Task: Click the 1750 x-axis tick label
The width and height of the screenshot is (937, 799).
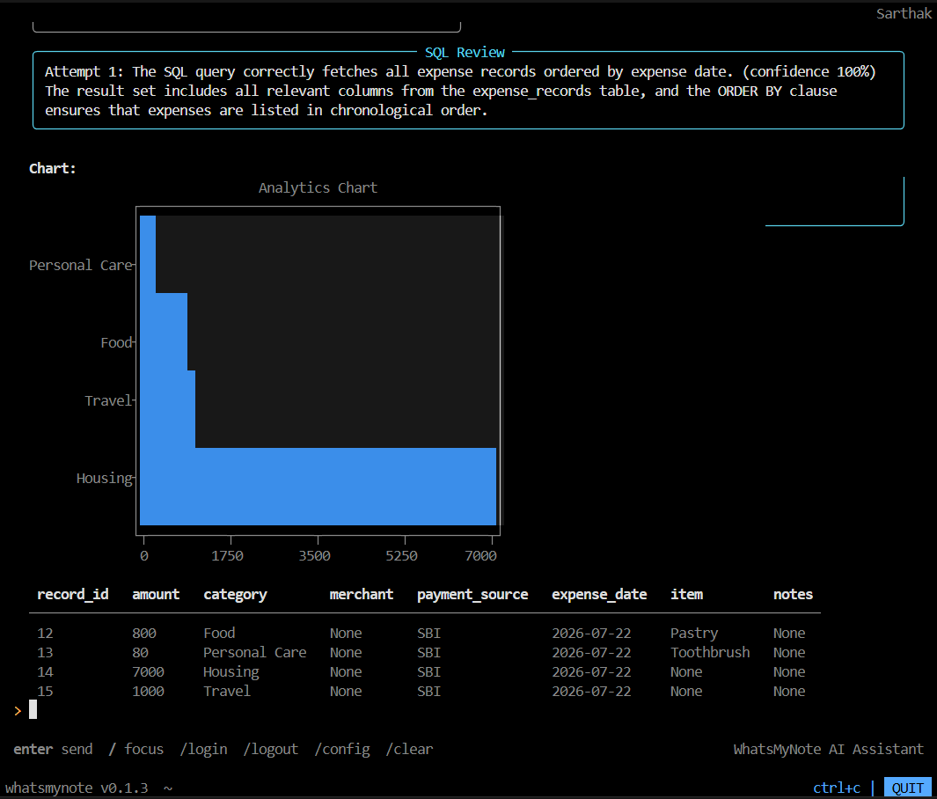Action: [227, 556]
